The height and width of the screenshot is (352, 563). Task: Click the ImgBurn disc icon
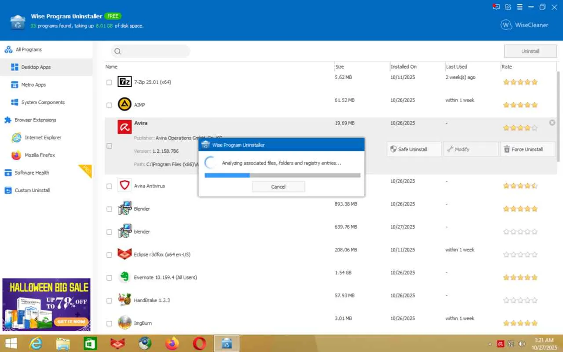pos(125,323)
